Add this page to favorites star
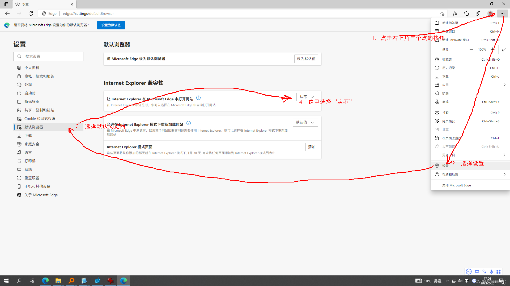The image size is (510, 286). [442, 14]
